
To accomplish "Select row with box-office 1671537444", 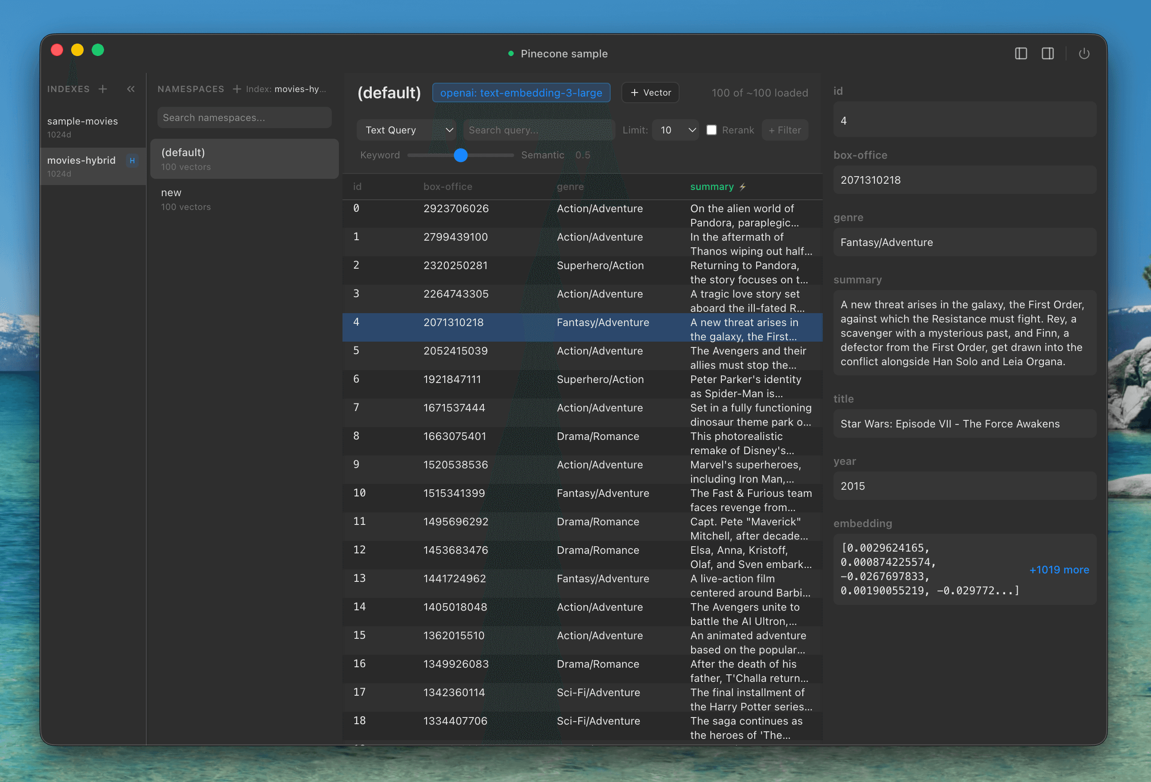I will click(x=583, y=414).
